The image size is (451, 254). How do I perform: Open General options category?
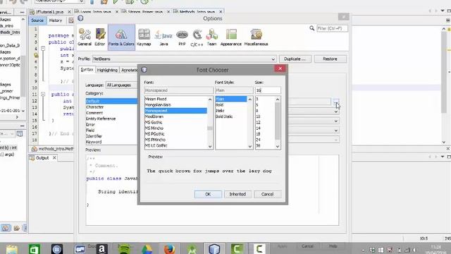(85, 37)
